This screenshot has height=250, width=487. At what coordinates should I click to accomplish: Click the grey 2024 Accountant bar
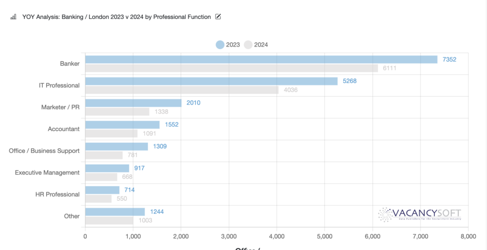pos(111,134)
